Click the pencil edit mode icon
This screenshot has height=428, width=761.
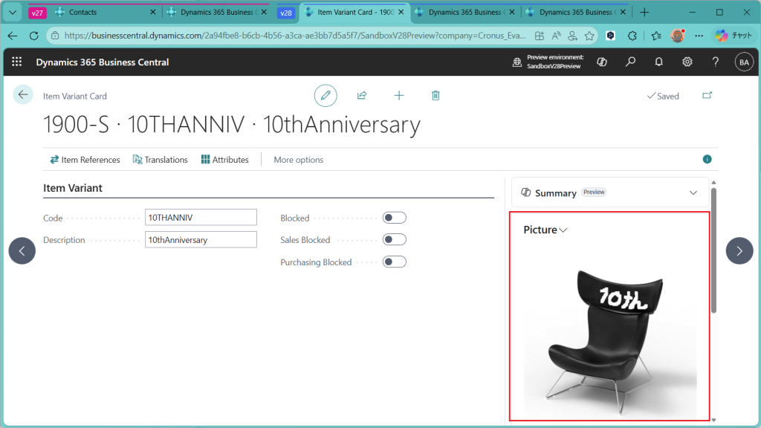click(x=325, y=95)
